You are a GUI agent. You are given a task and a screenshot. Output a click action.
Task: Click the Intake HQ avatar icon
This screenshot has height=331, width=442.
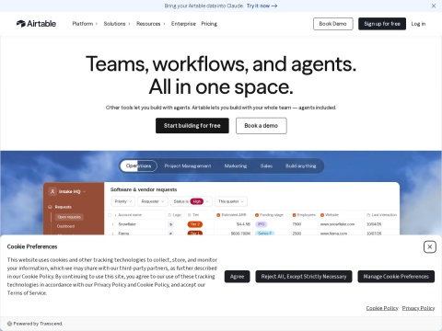click(x=52, y=191)
